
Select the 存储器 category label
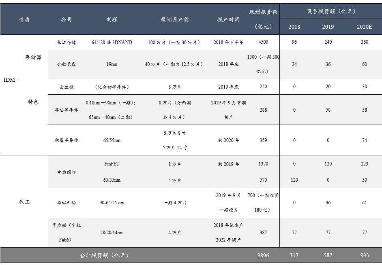(x=33, y=57)
